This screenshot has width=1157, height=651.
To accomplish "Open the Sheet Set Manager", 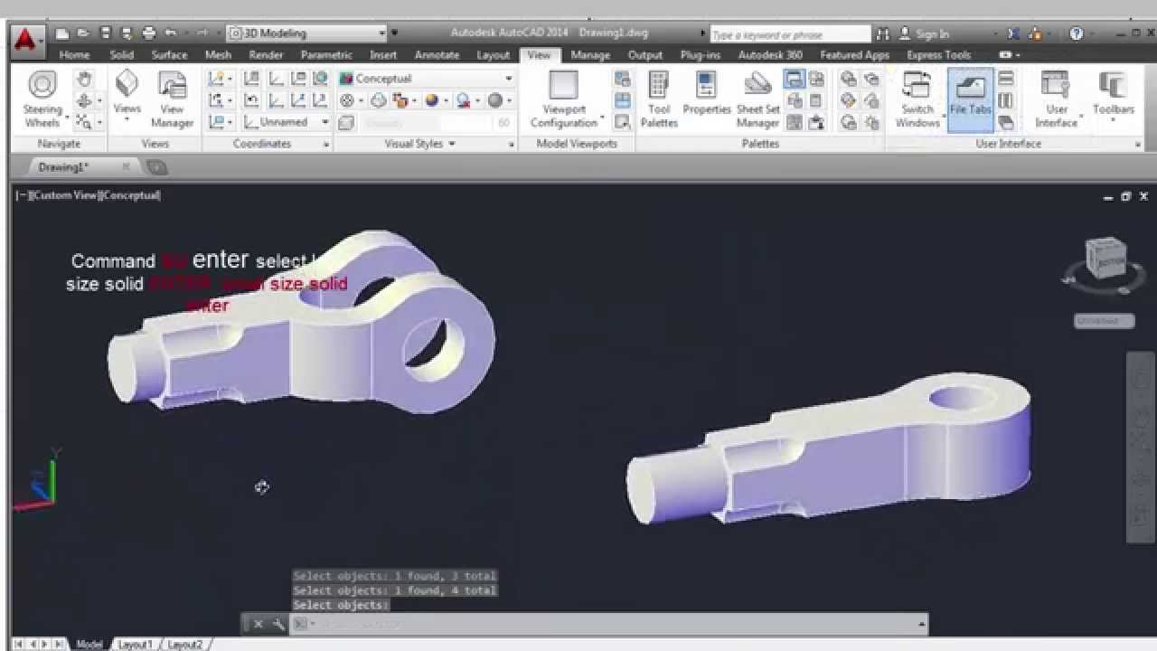I will pos(757,99).
